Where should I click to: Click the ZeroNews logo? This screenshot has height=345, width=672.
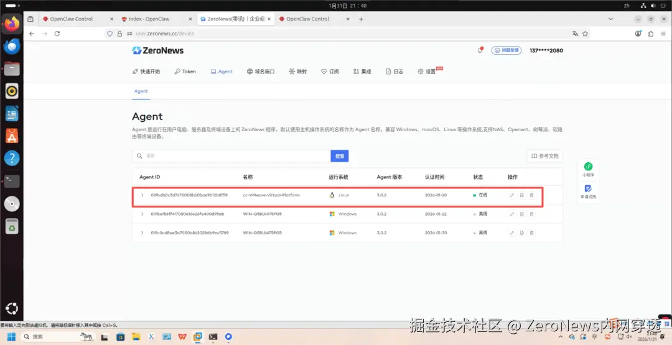pyautogui.click(x=157, y=50)
